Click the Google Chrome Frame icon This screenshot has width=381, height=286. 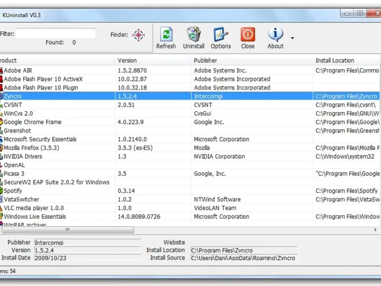(x=1, y=122)
